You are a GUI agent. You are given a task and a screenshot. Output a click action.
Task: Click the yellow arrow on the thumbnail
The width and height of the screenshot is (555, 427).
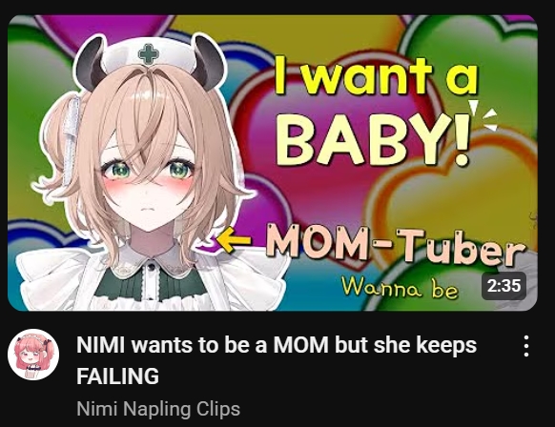pos(234,240)
